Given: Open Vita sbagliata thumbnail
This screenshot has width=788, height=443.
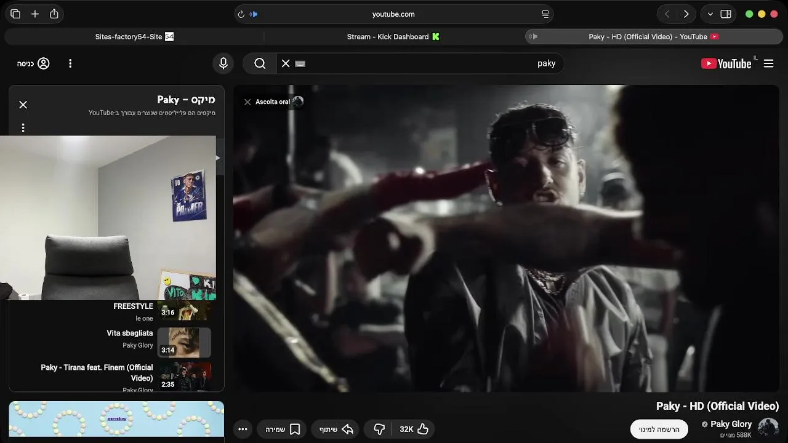Looking at the screenshot, I should [184, 343].
